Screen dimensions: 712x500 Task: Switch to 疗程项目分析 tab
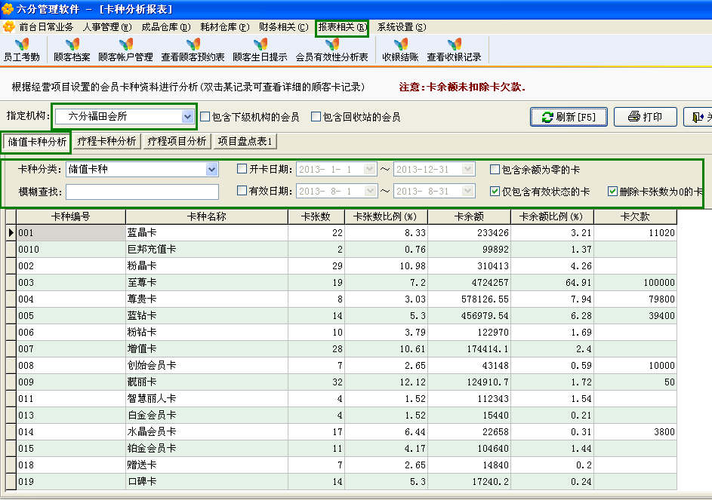pyautogui.click(x=177, y=142)
